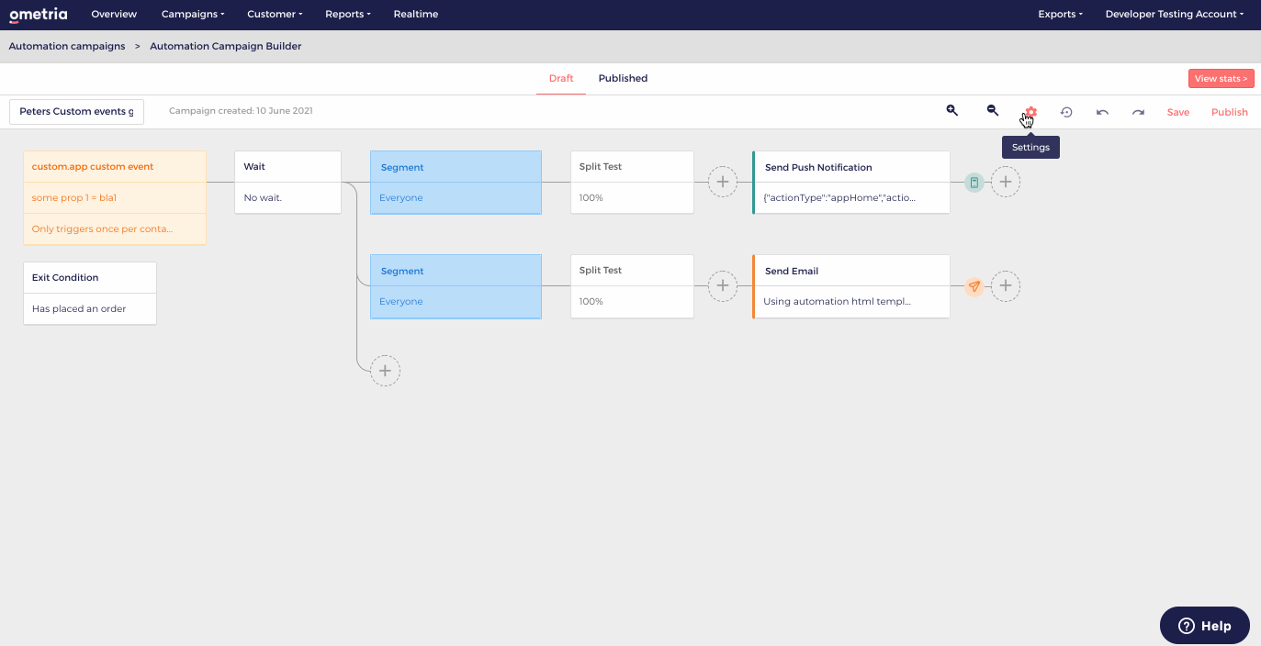Select the bottom Segment Everyone node

pos(456,286)
